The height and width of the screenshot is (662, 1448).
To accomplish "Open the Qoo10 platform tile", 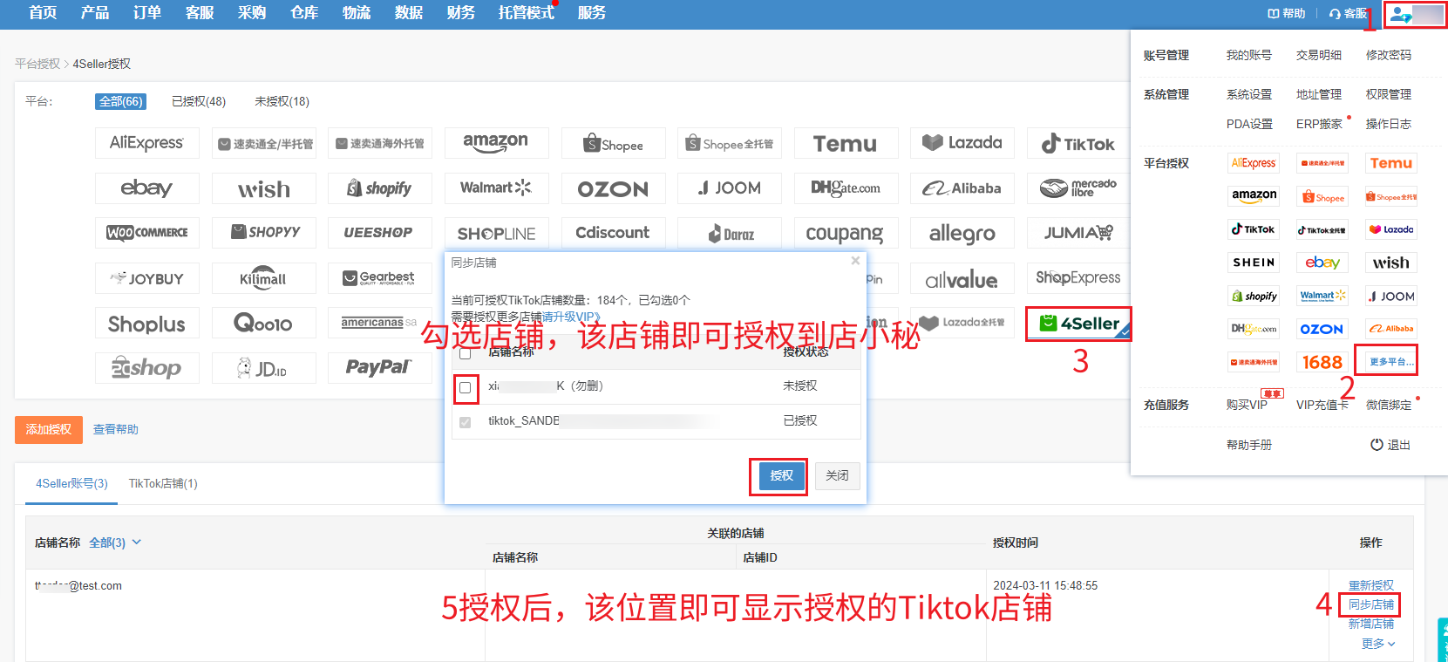I will [x=263, y=324].
